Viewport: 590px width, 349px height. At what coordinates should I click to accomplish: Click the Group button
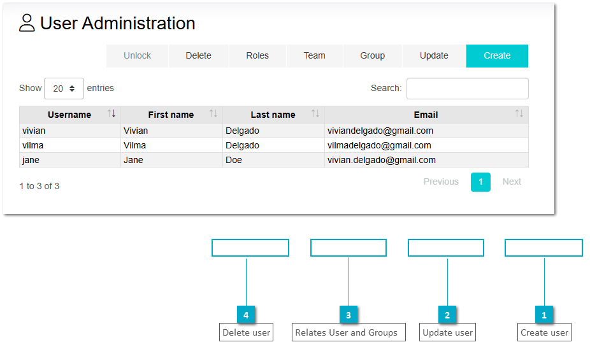tap(373, 55)
